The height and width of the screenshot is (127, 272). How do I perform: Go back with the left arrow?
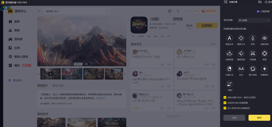point(40,11)
